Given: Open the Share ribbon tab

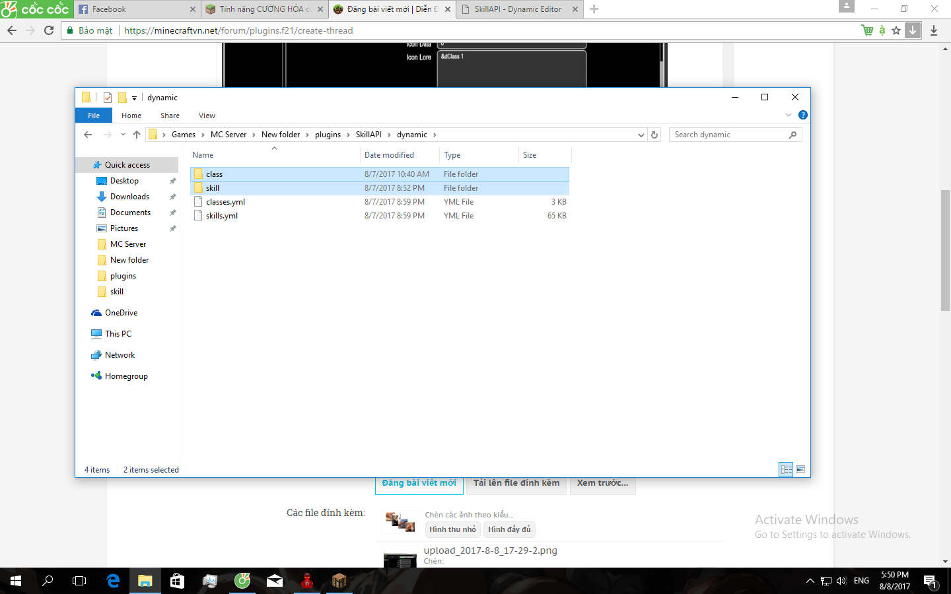Looking at the screenshot, I should tap(170, 115).
